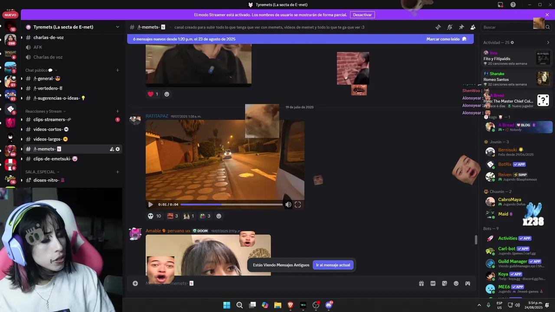Open File Explorer from taskbar
This screenshot has width=555, height=312.
pos(277,305)
